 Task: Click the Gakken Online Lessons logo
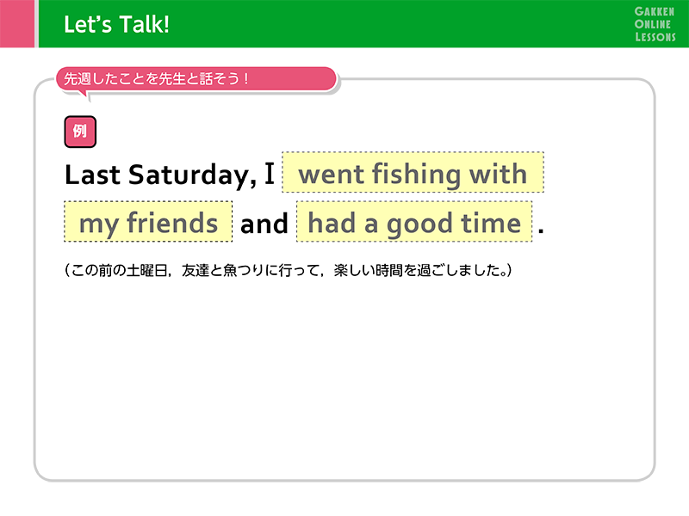(655, 24)
